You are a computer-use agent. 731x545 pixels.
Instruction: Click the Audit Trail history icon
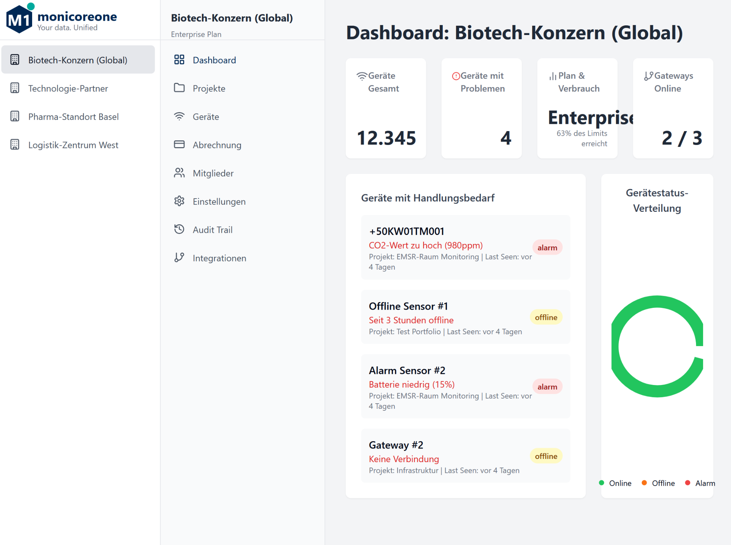tap(179, 229)
